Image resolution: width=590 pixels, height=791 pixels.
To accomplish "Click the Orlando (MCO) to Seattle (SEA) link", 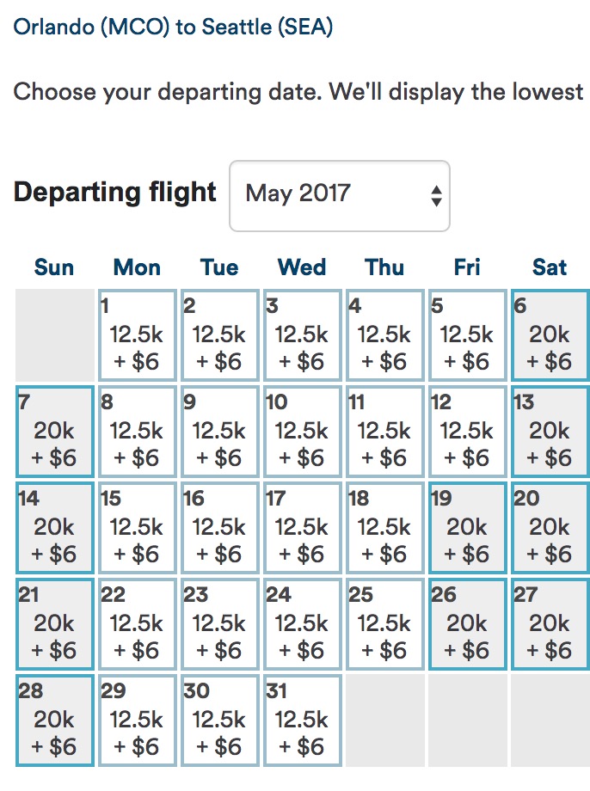I will (x=174, y=27).
